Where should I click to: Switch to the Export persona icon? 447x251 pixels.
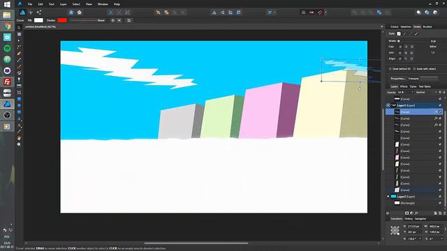click(x=39, y=13)
